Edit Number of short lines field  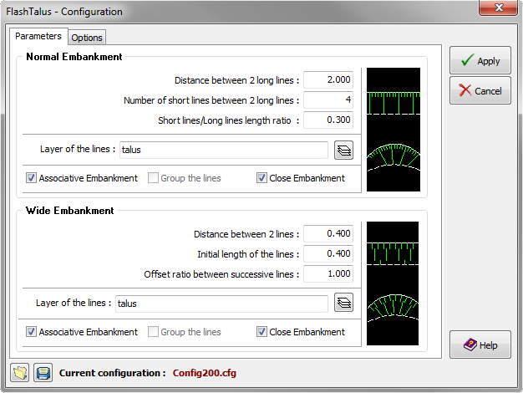[328, 100]
